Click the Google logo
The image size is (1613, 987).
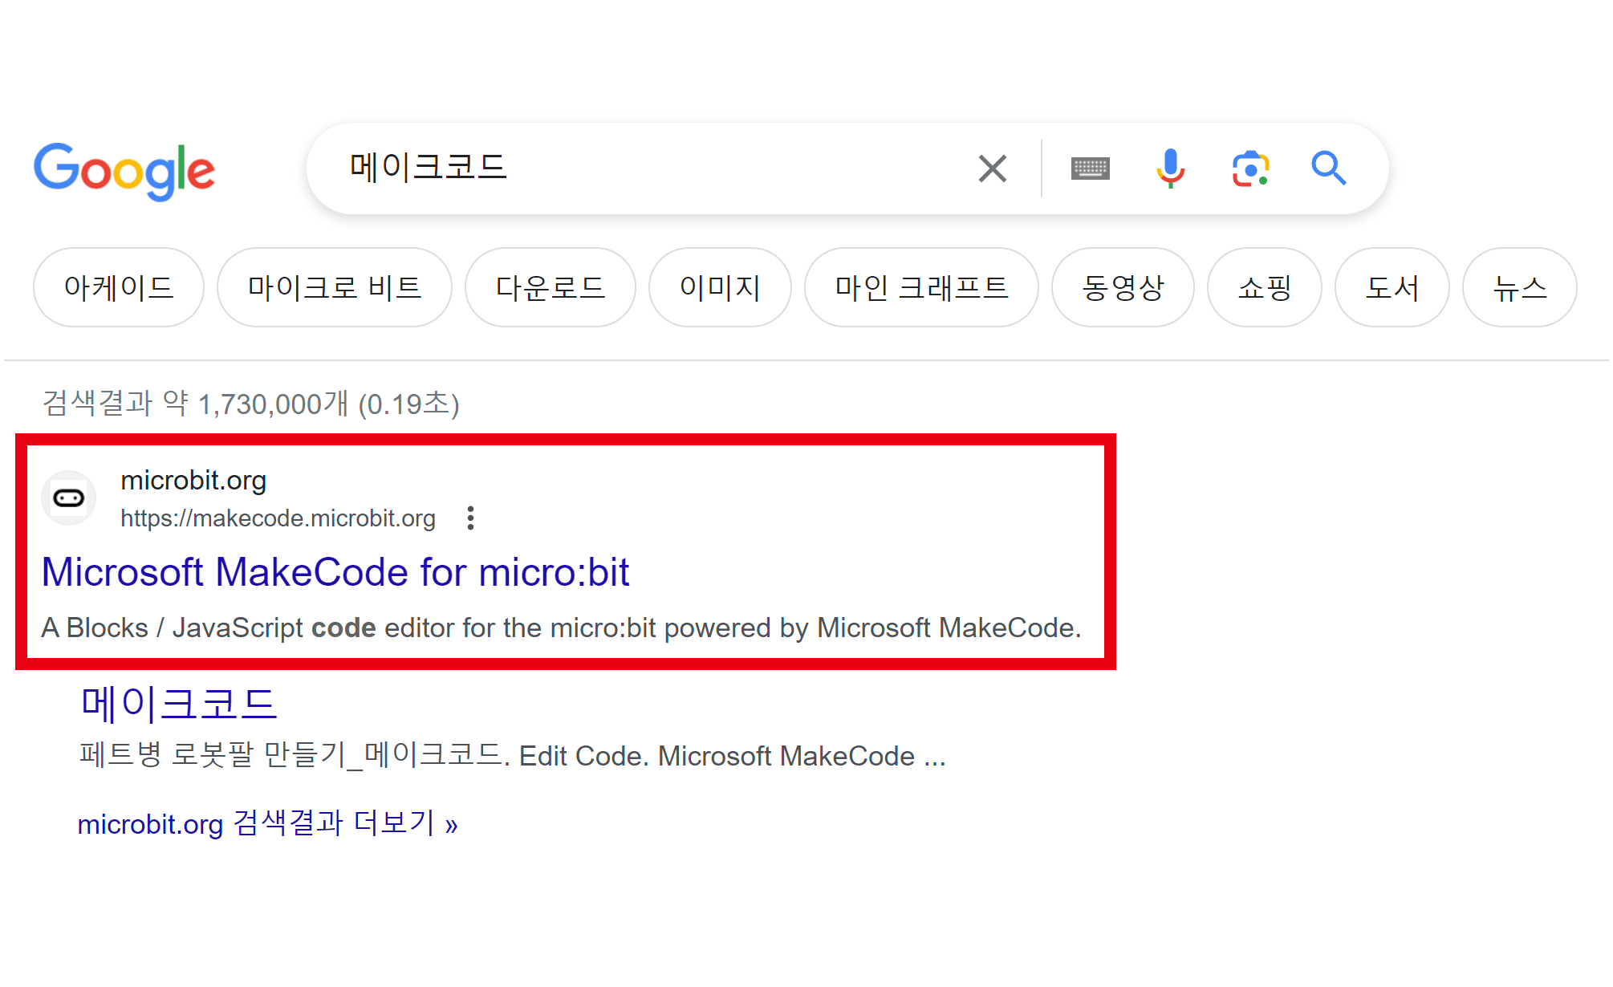[124, 170]
